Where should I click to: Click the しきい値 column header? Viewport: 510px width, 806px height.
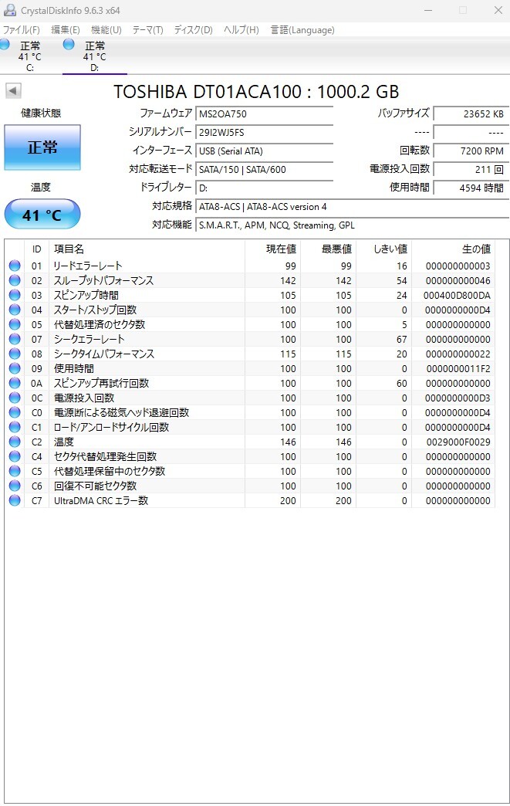pyautogui.click(x=383, y=249)
